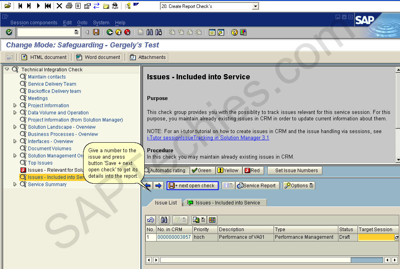The height and width of the screenshot is (269, 400).
Task: Click the HTML document button
Action: pyautogui.click(x=44, y=57)
